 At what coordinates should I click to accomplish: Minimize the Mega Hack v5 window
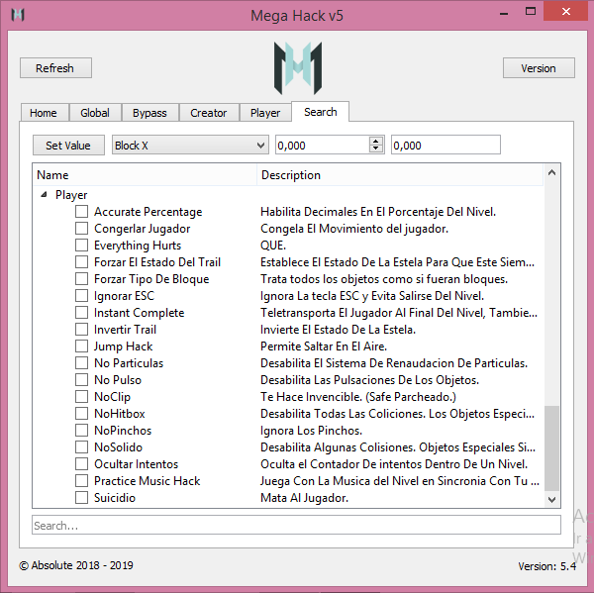[504, 13]
